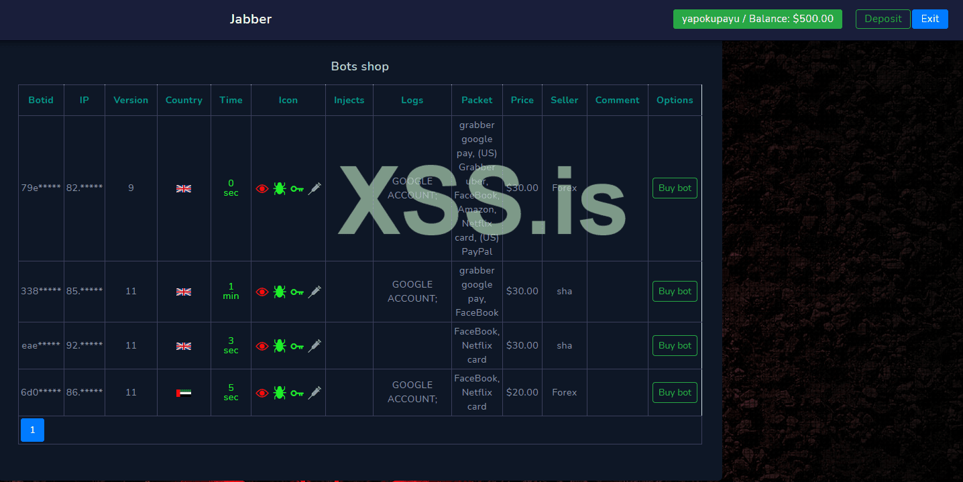The image size is (963, 482).
Task: Click the red eye icon in row 79e*****
Action: click(x=262, y=189)
